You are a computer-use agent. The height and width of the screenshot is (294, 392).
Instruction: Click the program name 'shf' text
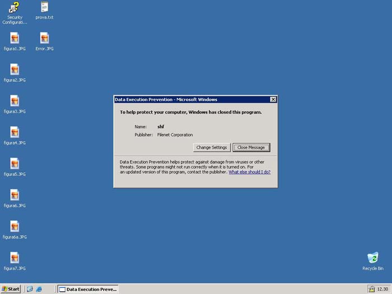pos(161,127)
